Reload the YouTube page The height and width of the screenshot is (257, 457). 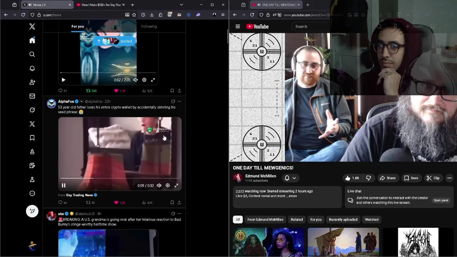252,15
